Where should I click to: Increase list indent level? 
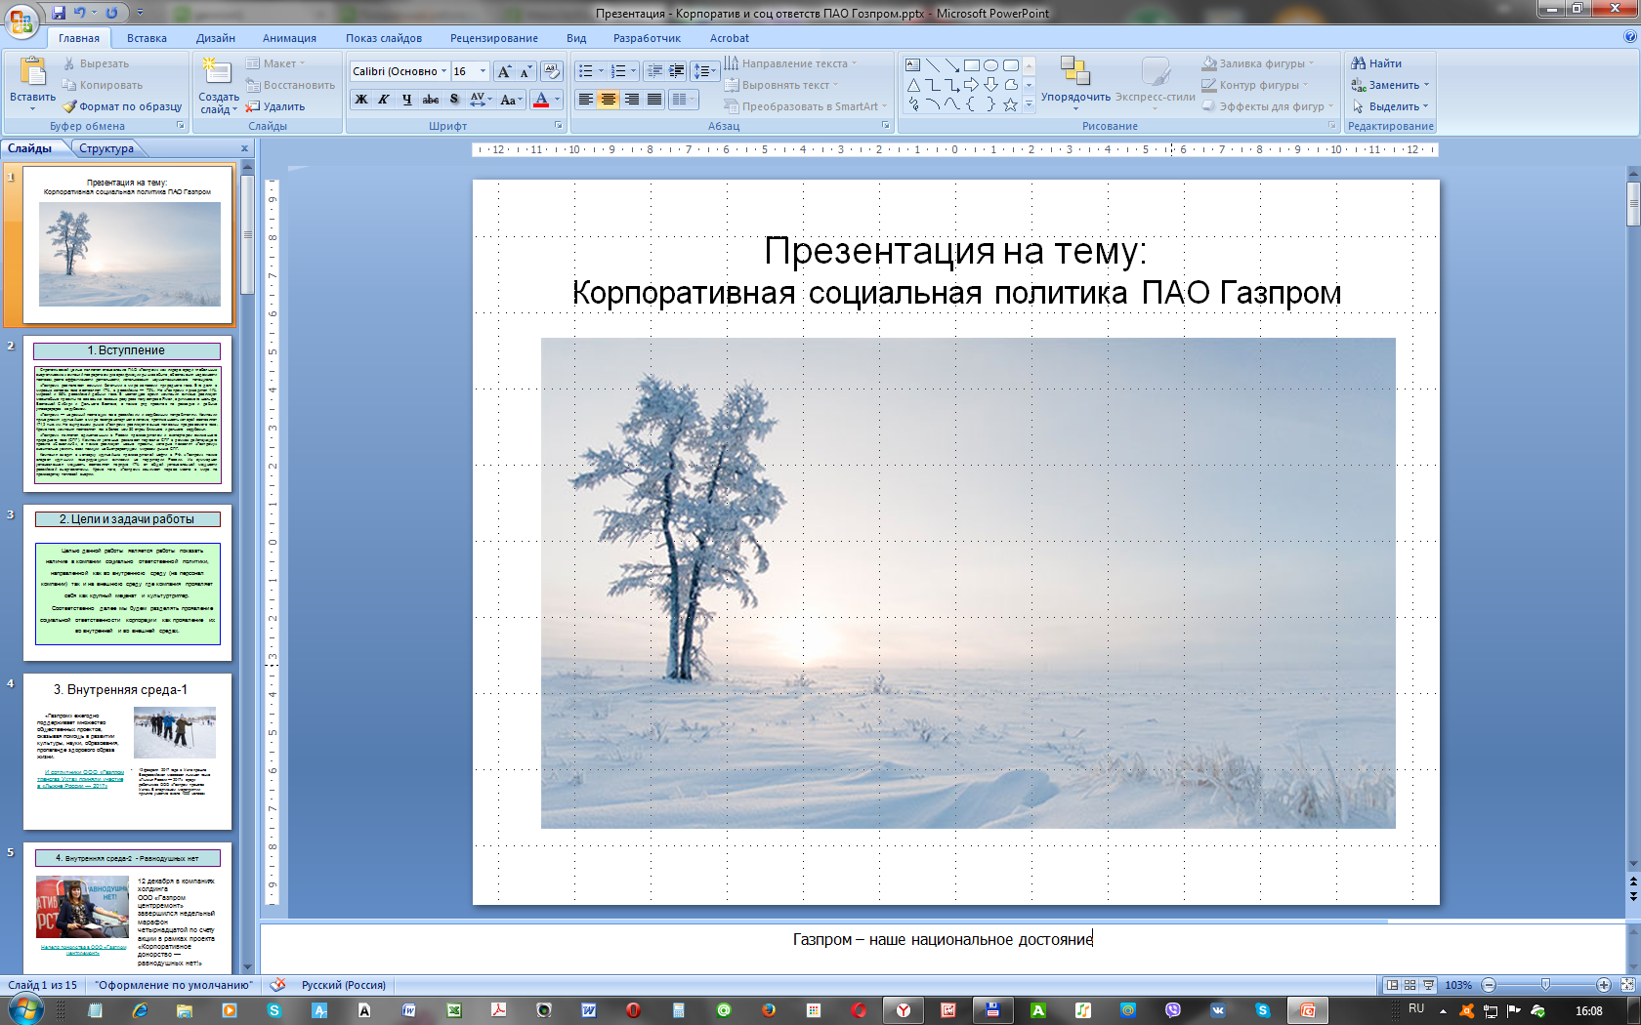(676, 71)
